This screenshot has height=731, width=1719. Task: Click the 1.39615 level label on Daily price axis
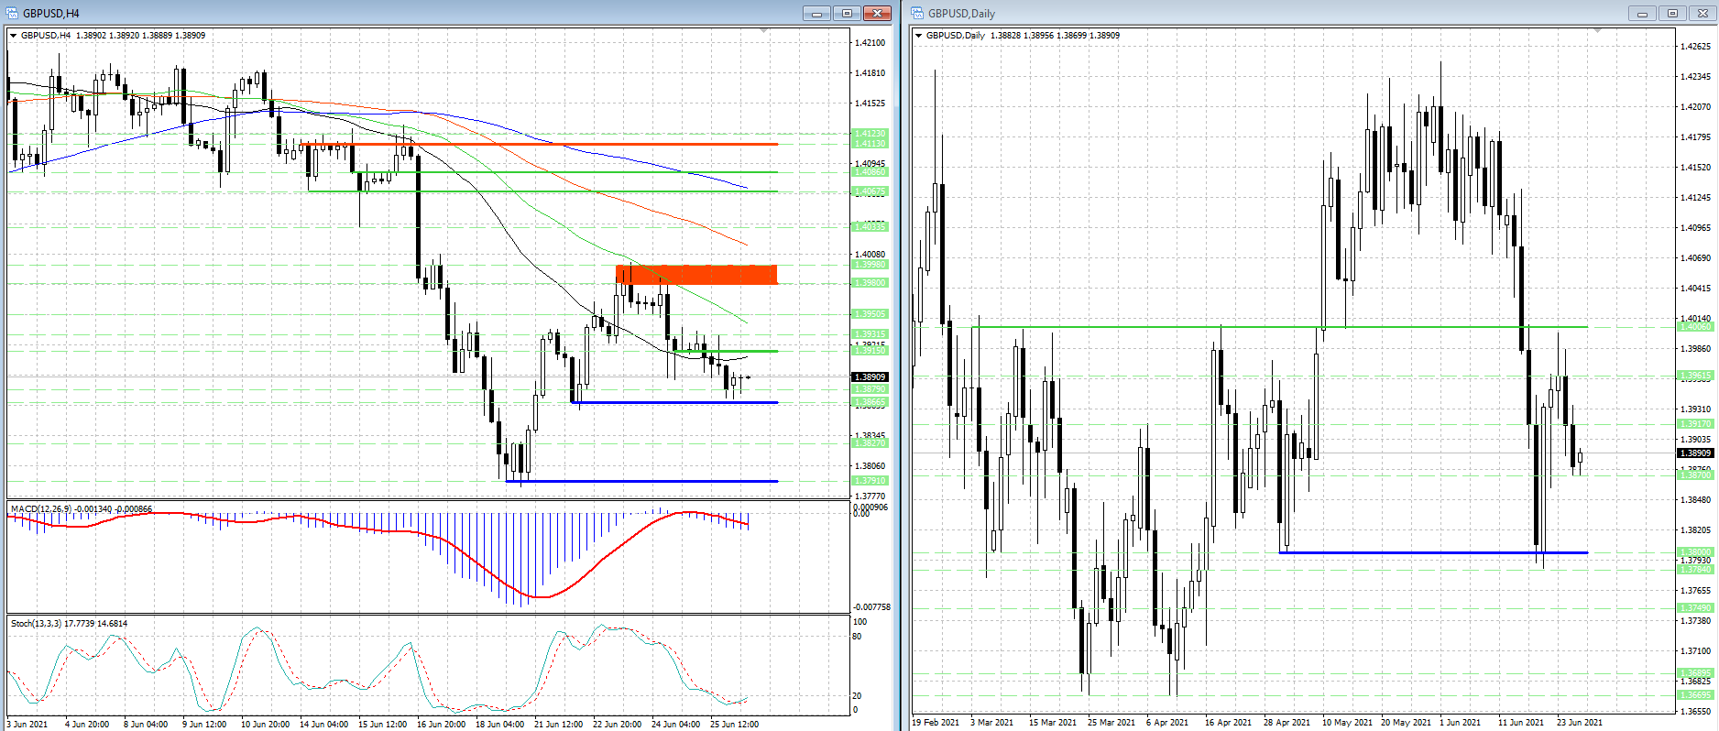click(x=1695, y=376)
